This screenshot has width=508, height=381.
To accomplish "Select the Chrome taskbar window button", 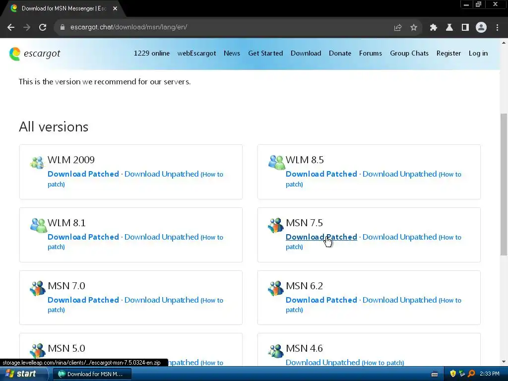I will pyautogui.click(x=92, y=374).
